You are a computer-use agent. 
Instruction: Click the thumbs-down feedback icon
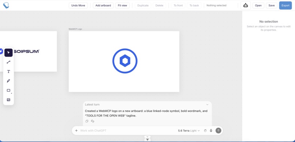pos(92,121)
